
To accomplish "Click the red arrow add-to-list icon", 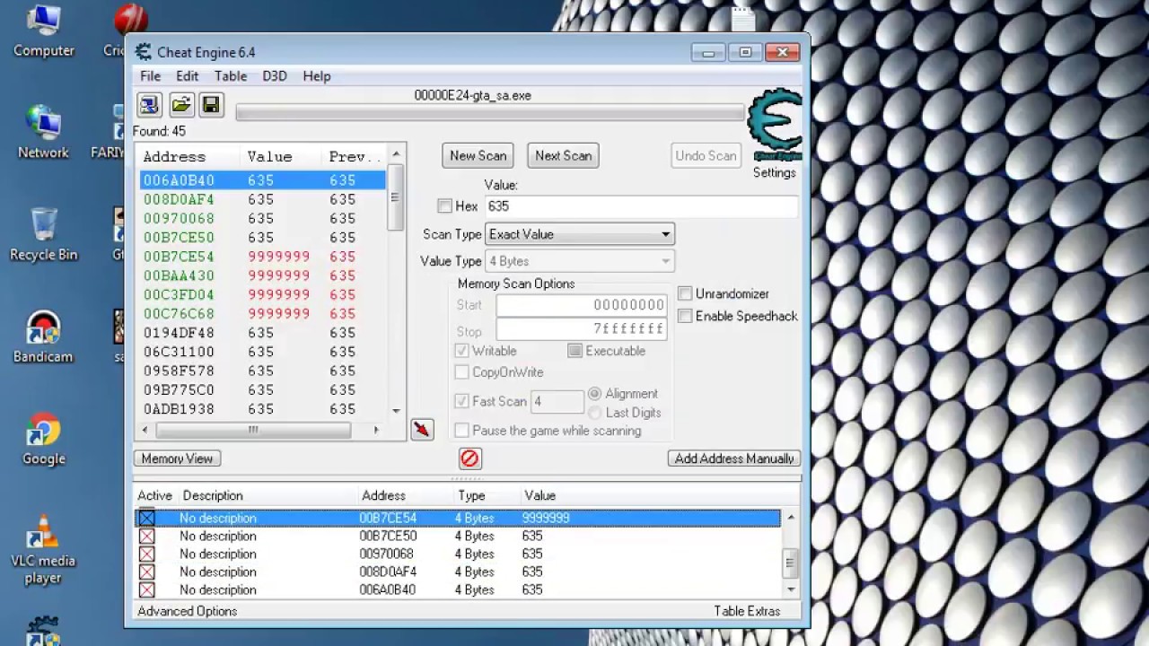I will tap(421, 430).
